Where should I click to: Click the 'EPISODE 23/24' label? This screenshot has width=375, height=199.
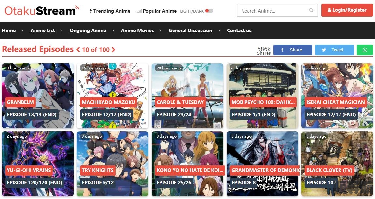pos(174,115)
